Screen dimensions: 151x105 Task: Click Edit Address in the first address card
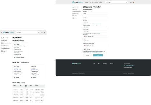pos(17,78)
